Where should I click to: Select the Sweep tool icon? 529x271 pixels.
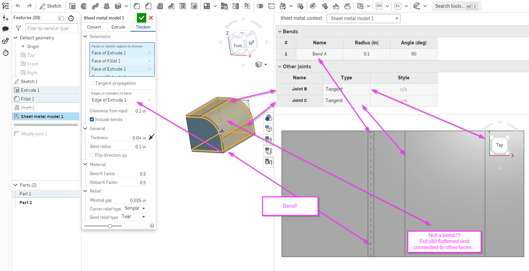(x=95, y=6)
